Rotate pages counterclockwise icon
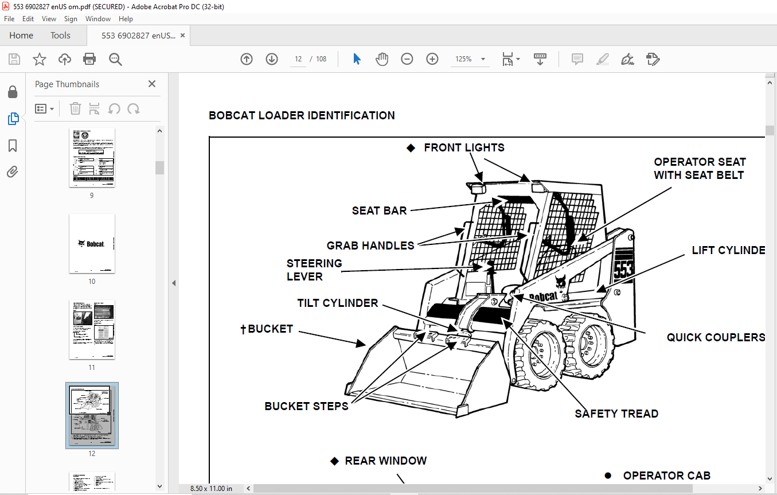777x495 pixels. coord(114,108)
